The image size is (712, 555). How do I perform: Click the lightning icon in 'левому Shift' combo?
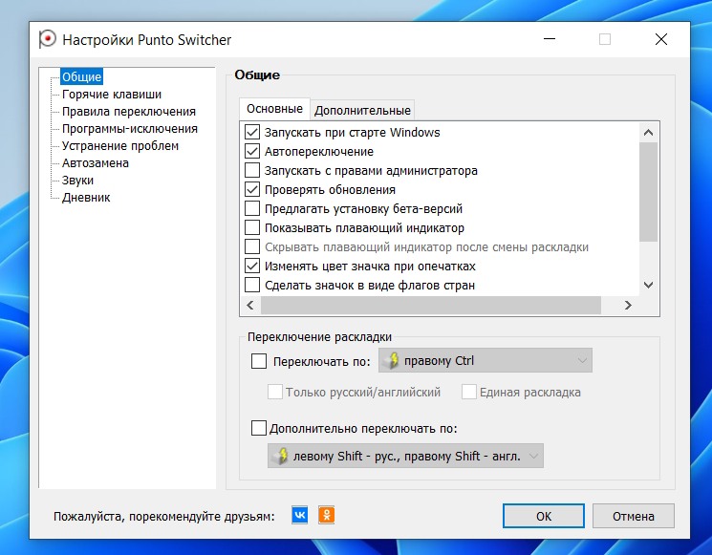(x=281, y=456)
